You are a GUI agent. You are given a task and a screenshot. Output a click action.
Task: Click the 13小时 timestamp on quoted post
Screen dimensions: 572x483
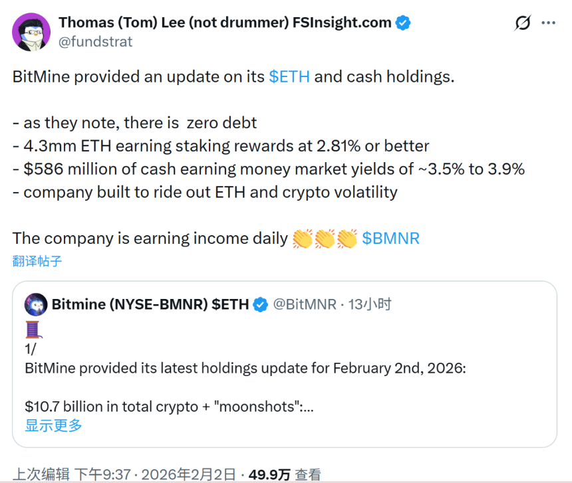[x=370, y=305]
